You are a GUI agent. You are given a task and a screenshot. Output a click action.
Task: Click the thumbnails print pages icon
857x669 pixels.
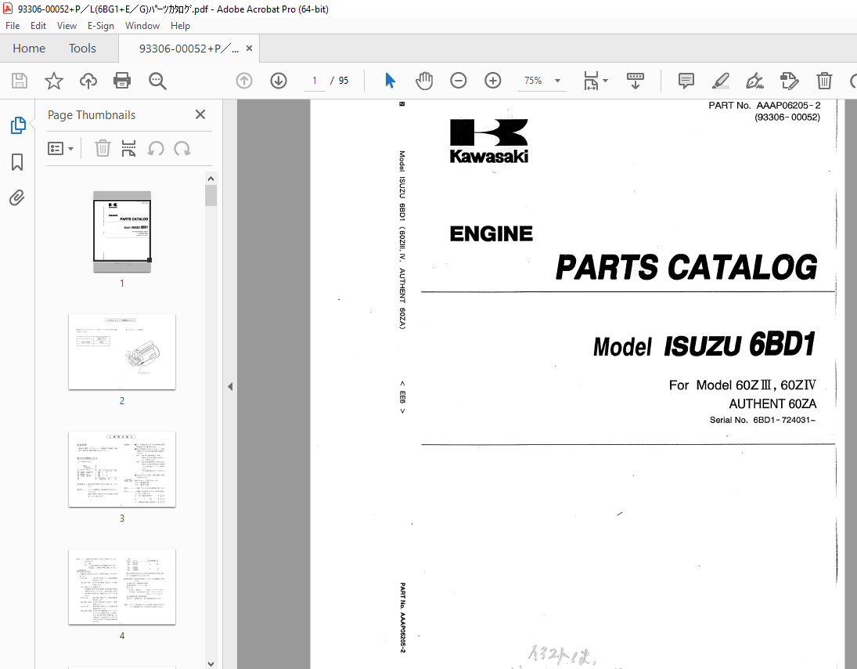(128, 148)
